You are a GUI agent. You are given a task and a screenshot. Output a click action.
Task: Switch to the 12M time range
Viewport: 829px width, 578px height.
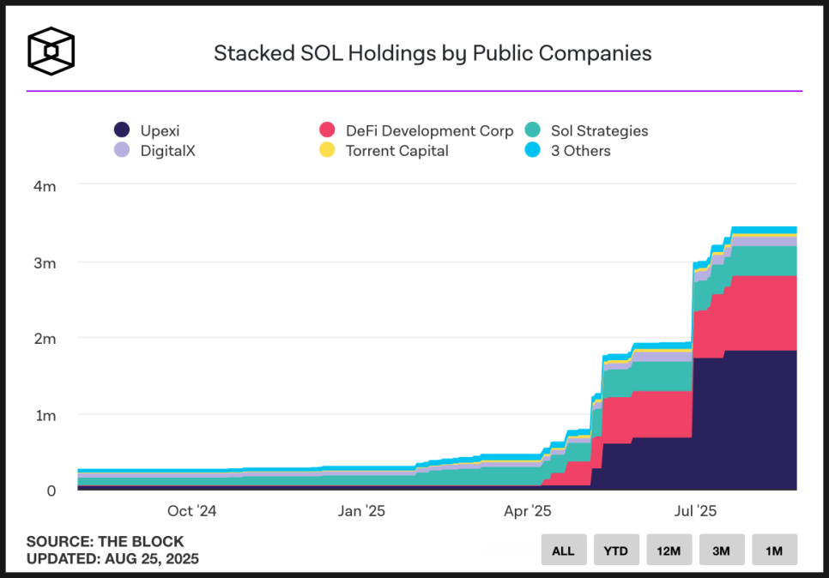click(669, 550)
